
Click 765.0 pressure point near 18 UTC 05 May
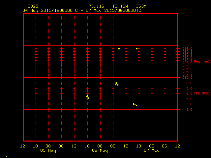89,78
